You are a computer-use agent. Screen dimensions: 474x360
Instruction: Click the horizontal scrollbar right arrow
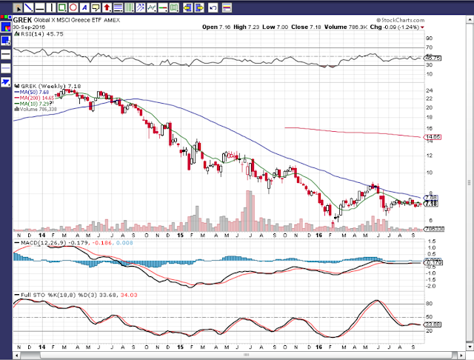tap(461, 355)
